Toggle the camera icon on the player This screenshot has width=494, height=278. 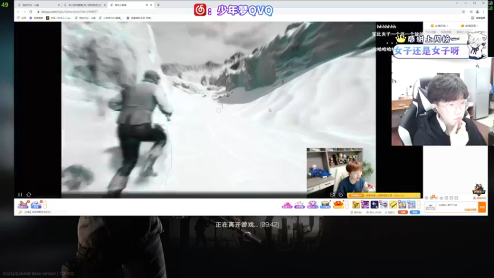(332, 195)
